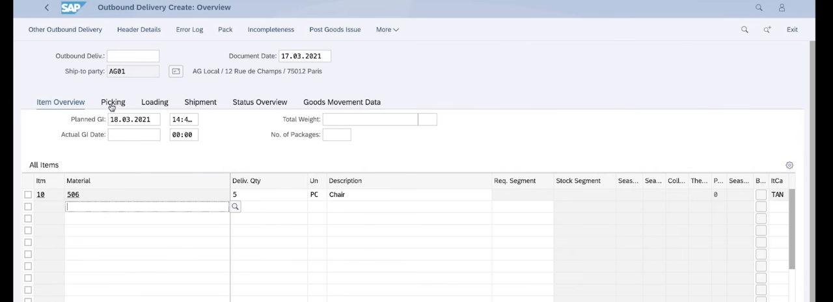
Task: Open the Picking tab
Action: pos(113,102)
